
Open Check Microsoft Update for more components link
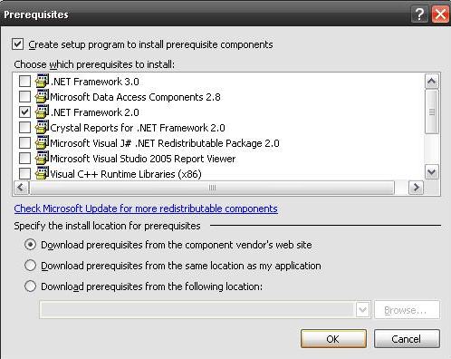pos(146,209)
